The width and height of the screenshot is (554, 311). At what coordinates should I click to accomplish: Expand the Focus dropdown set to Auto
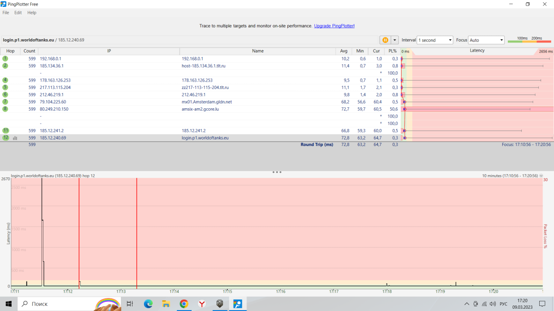pos(486,40)
